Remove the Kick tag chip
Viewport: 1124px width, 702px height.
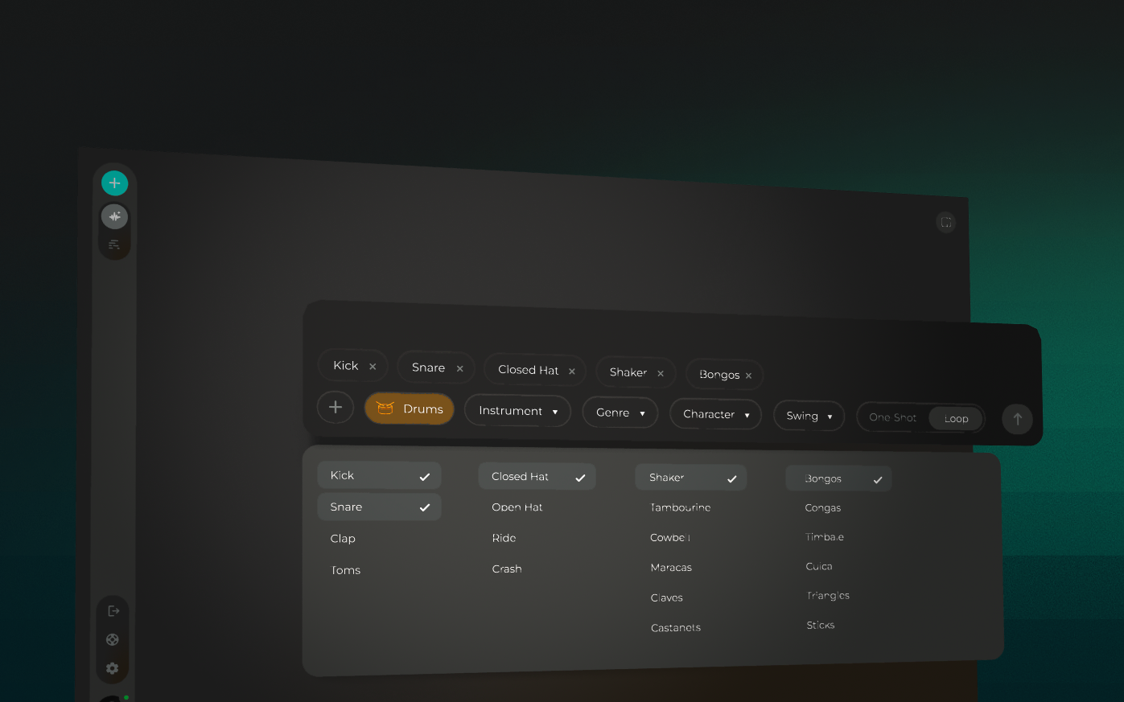click(x=373, y=367)
